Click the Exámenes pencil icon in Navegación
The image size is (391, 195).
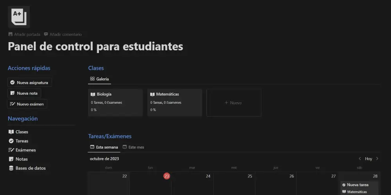click(11, 150)
